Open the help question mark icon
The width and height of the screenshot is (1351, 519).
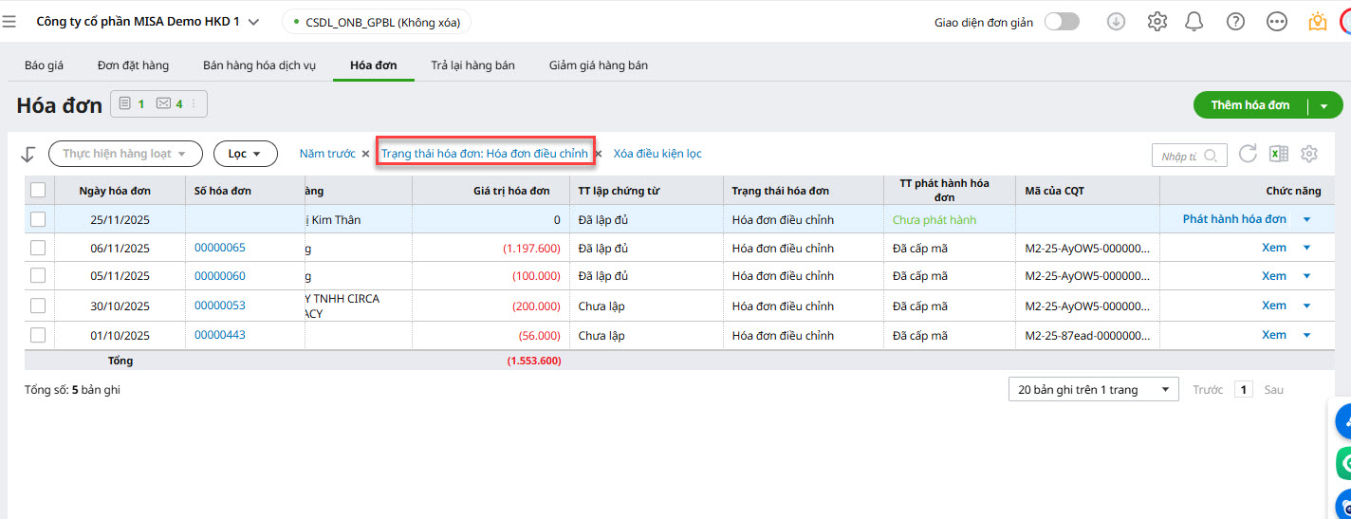click(x=1235, y=22)
